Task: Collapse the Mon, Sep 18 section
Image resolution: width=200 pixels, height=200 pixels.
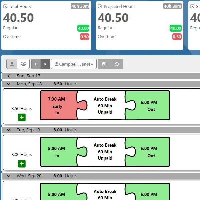Action: pos(9,84)
